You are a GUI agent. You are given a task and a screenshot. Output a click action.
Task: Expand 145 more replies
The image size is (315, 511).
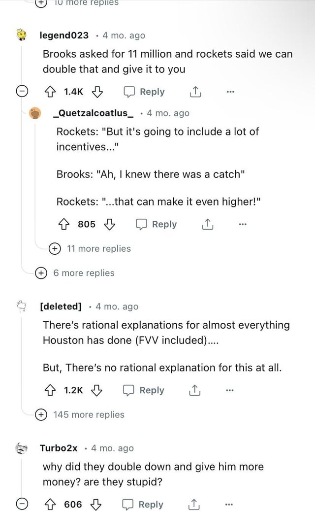[x=83, y=414]
